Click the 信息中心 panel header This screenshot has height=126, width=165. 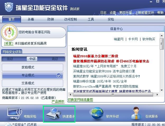click(116, 29)
